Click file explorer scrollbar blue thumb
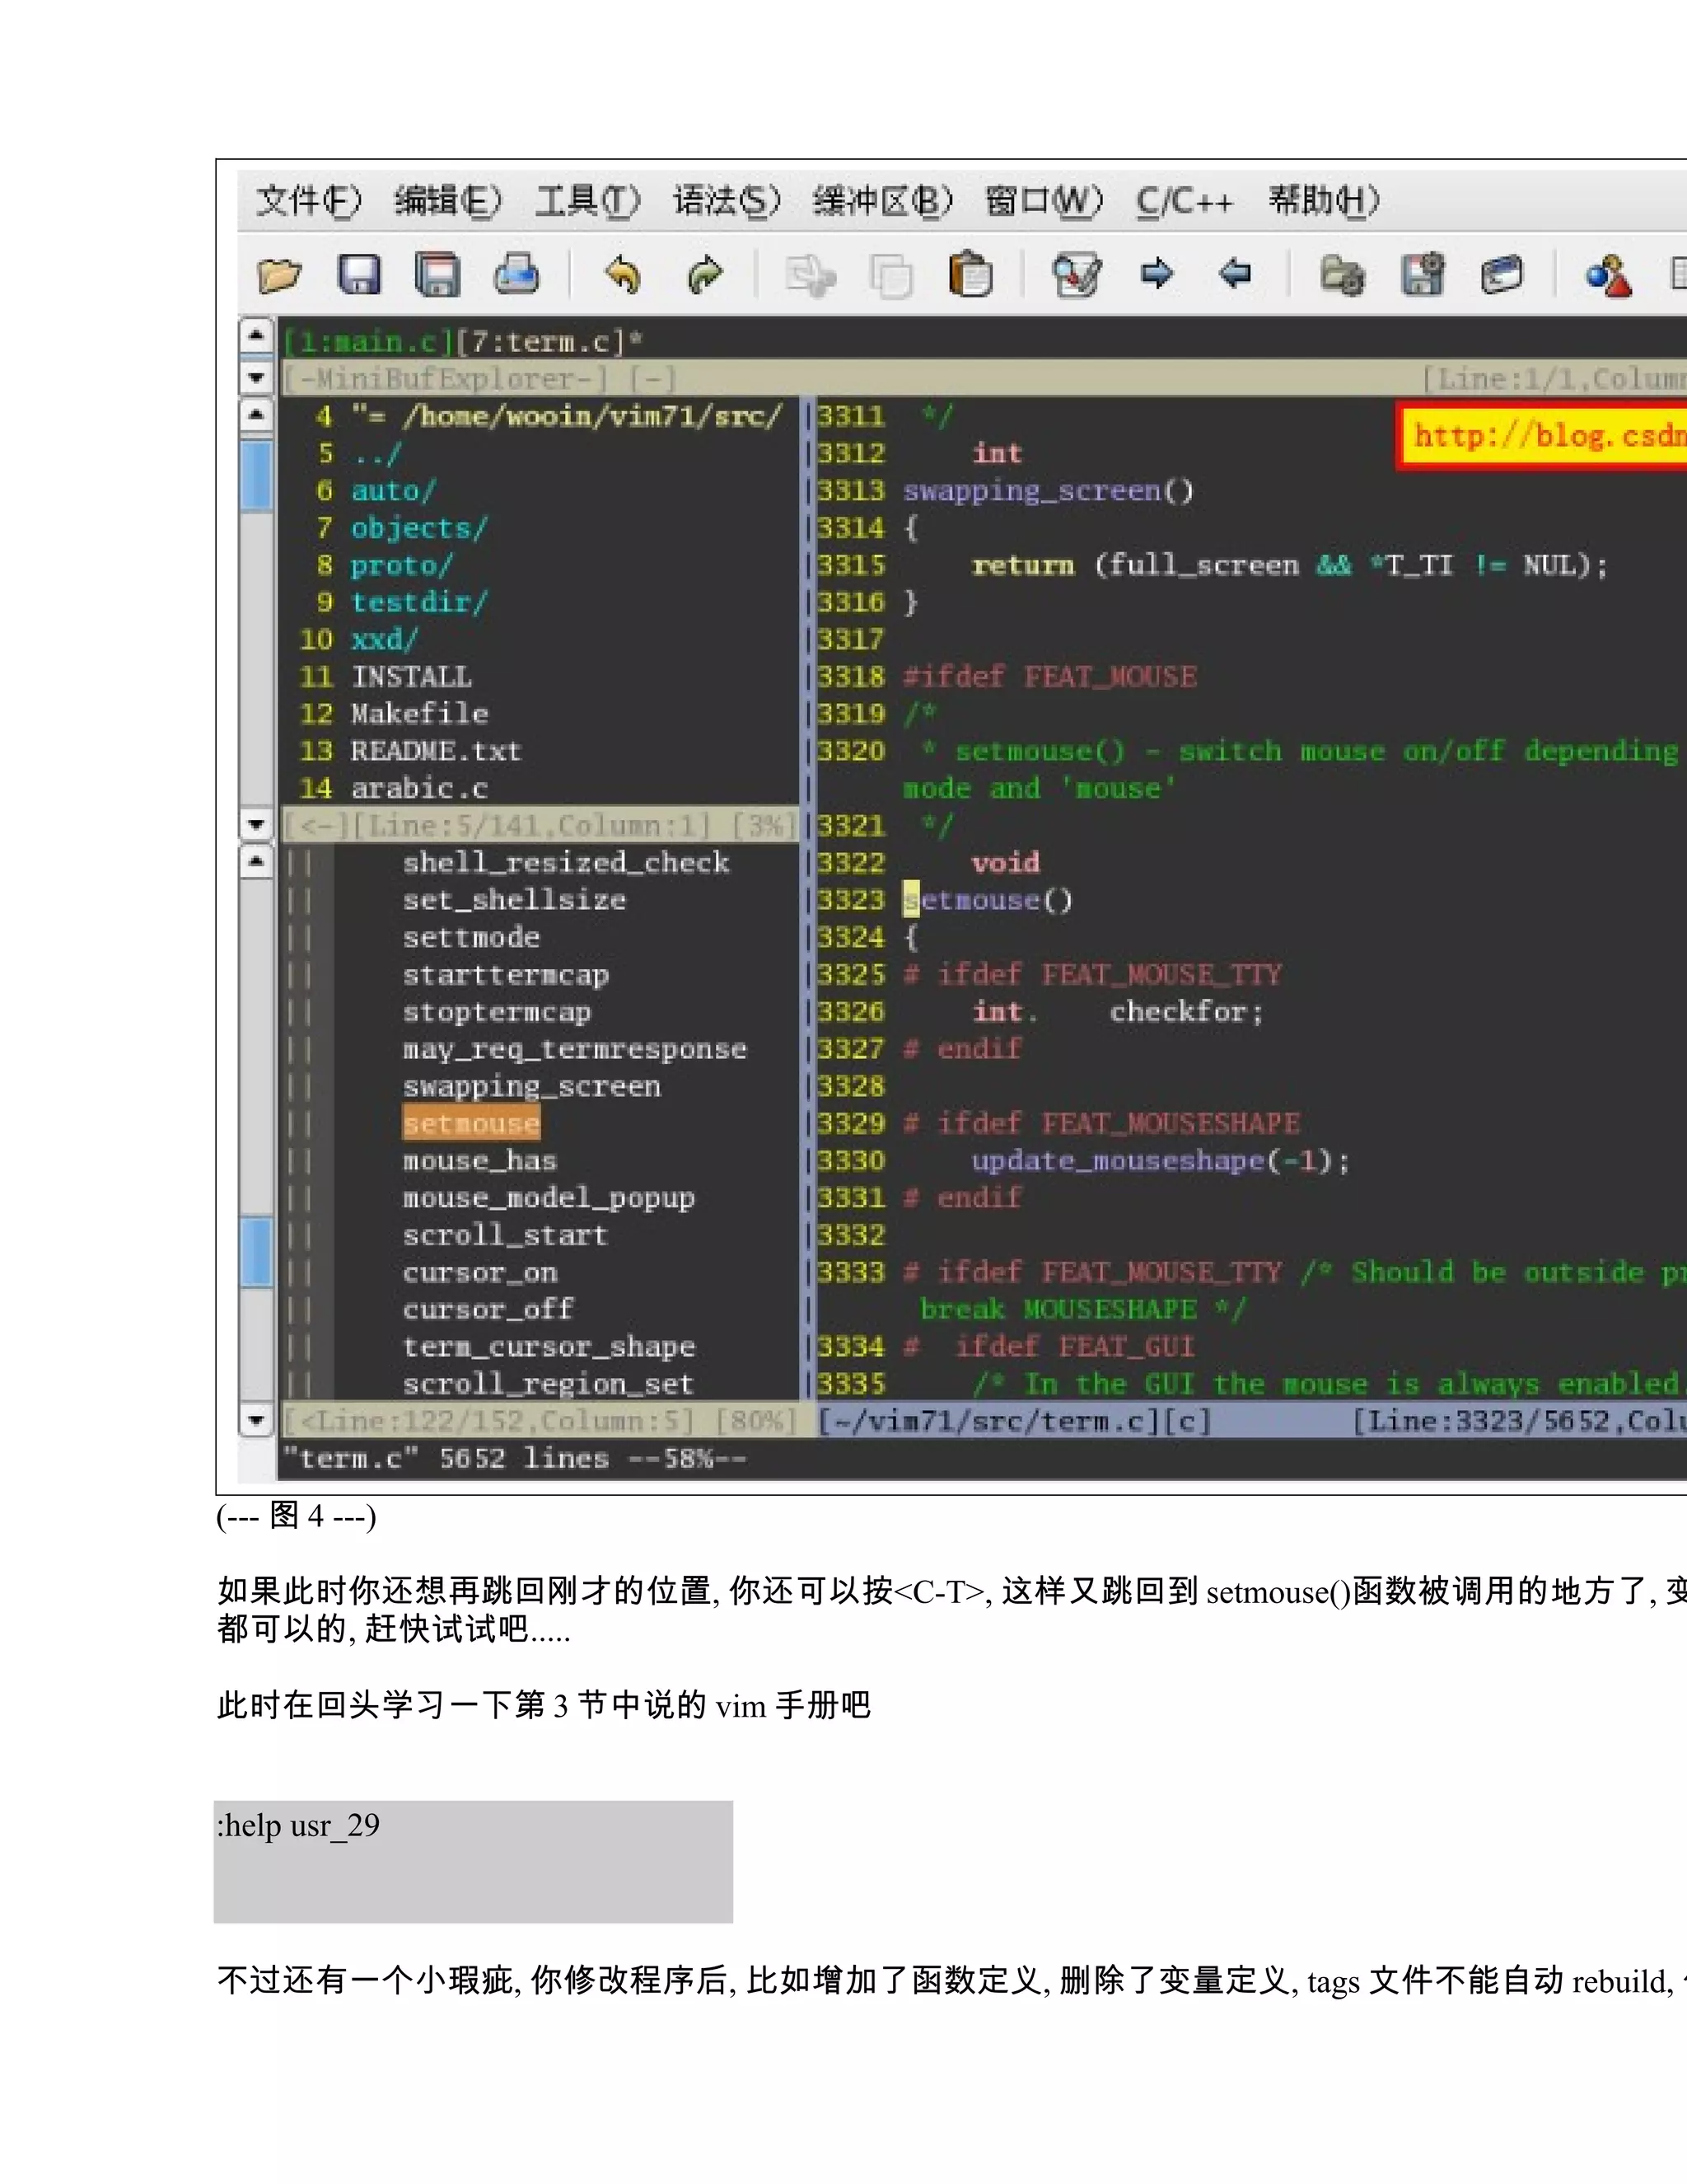The image size is (1687, 2184). 256,475
